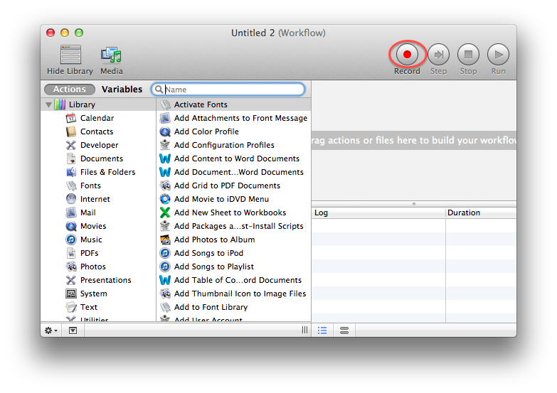Switch to the variables list view

(344, 330)
